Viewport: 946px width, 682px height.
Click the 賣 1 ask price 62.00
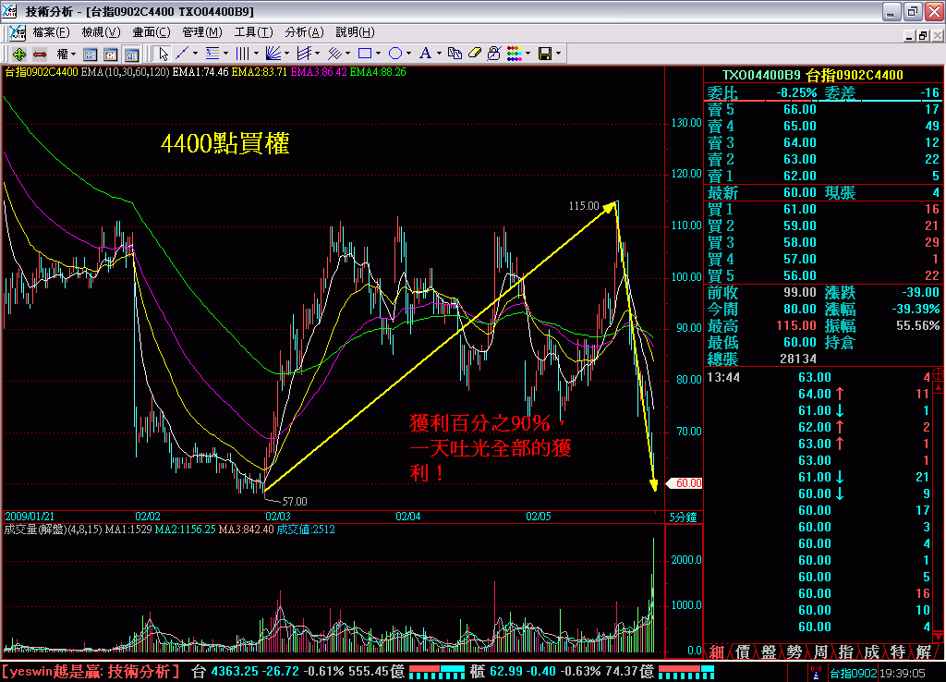tap(800, 177)
